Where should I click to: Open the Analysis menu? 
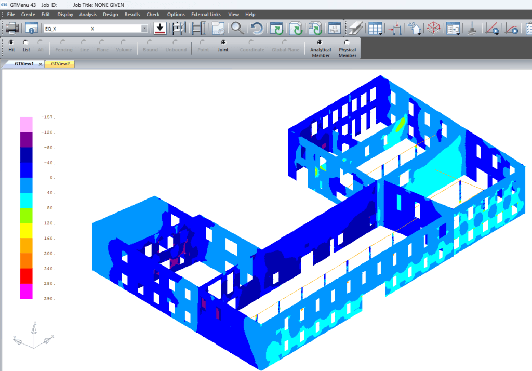point(88,15)
